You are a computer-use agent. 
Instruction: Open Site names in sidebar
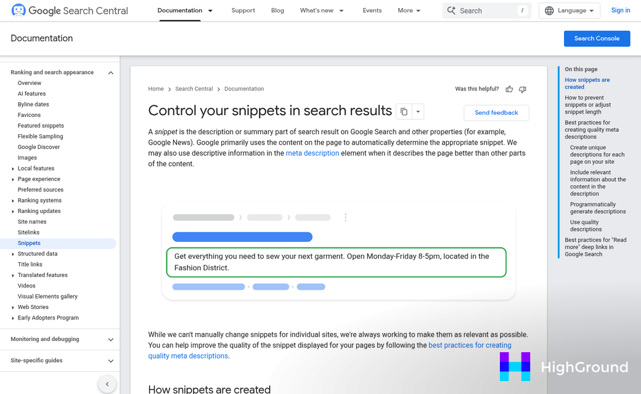32,222
